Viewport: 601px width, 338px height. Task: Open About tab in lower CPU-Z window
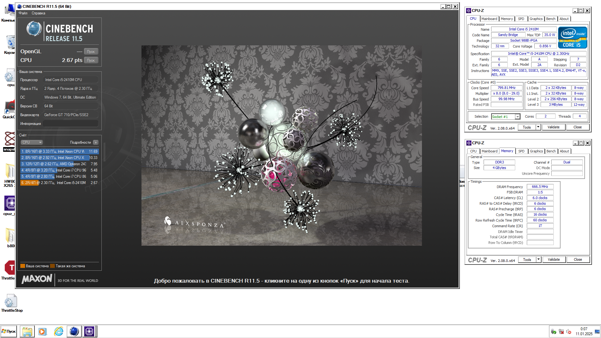point(564,151)
